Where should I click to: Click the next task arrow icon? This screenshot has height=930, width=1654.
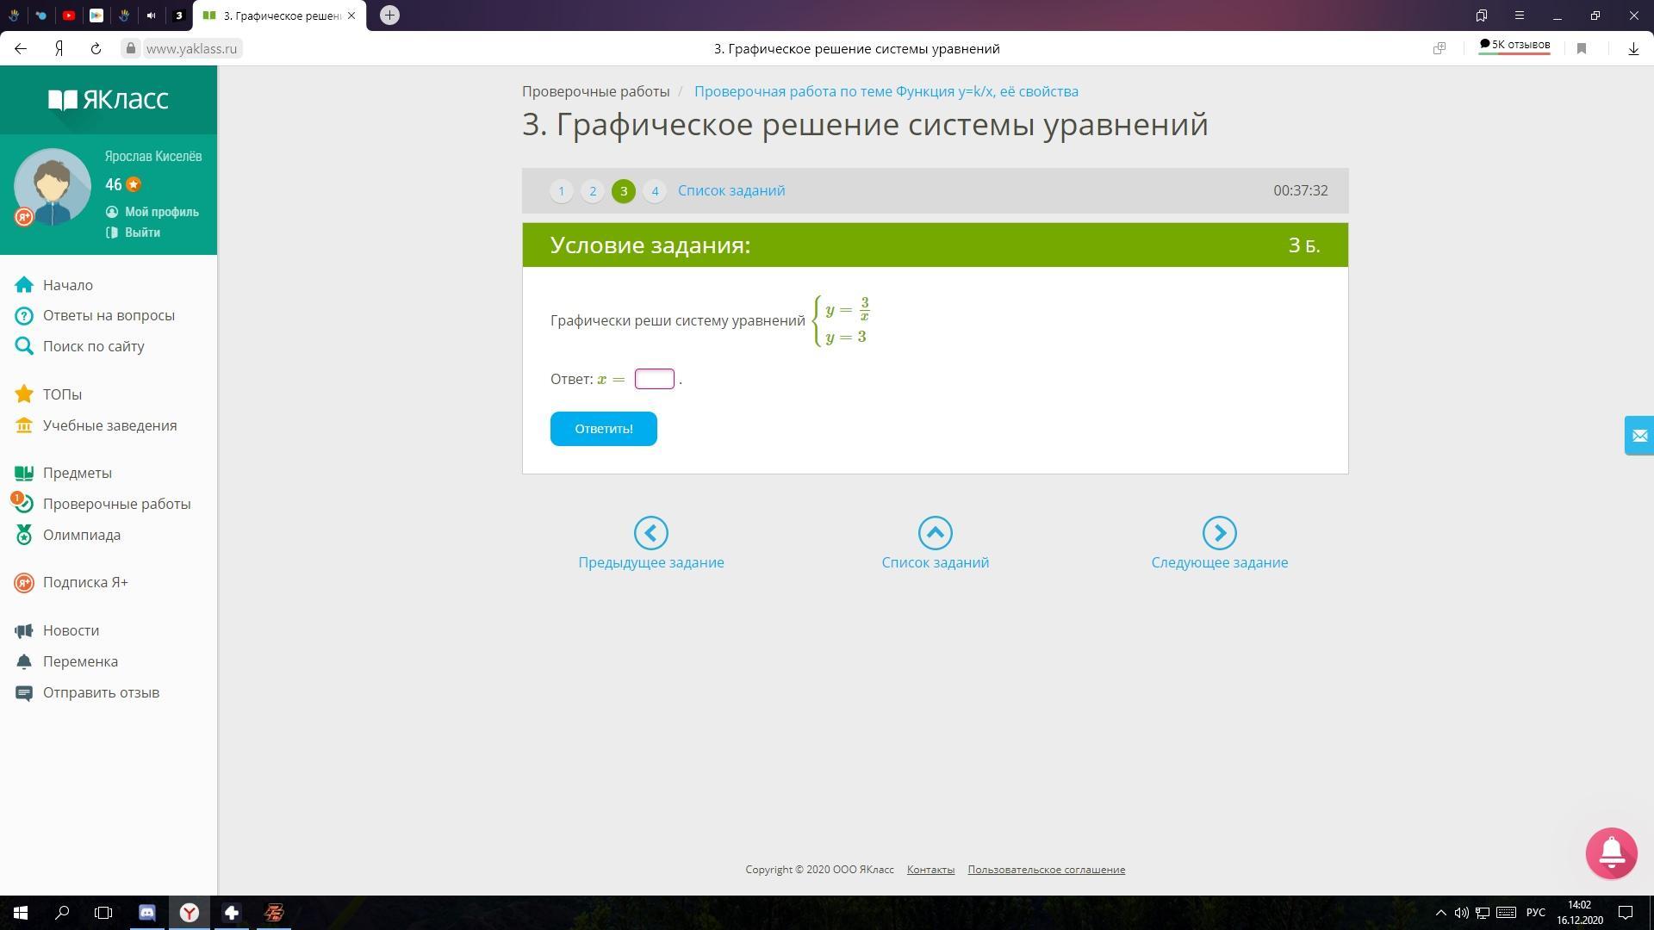pyautogui.click(x=1219, y=533)
